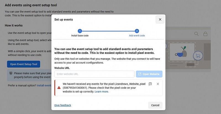The width and height of the screenshot is (221, 114).
Task: Click the Open Website button
Action: pos(149,74)
